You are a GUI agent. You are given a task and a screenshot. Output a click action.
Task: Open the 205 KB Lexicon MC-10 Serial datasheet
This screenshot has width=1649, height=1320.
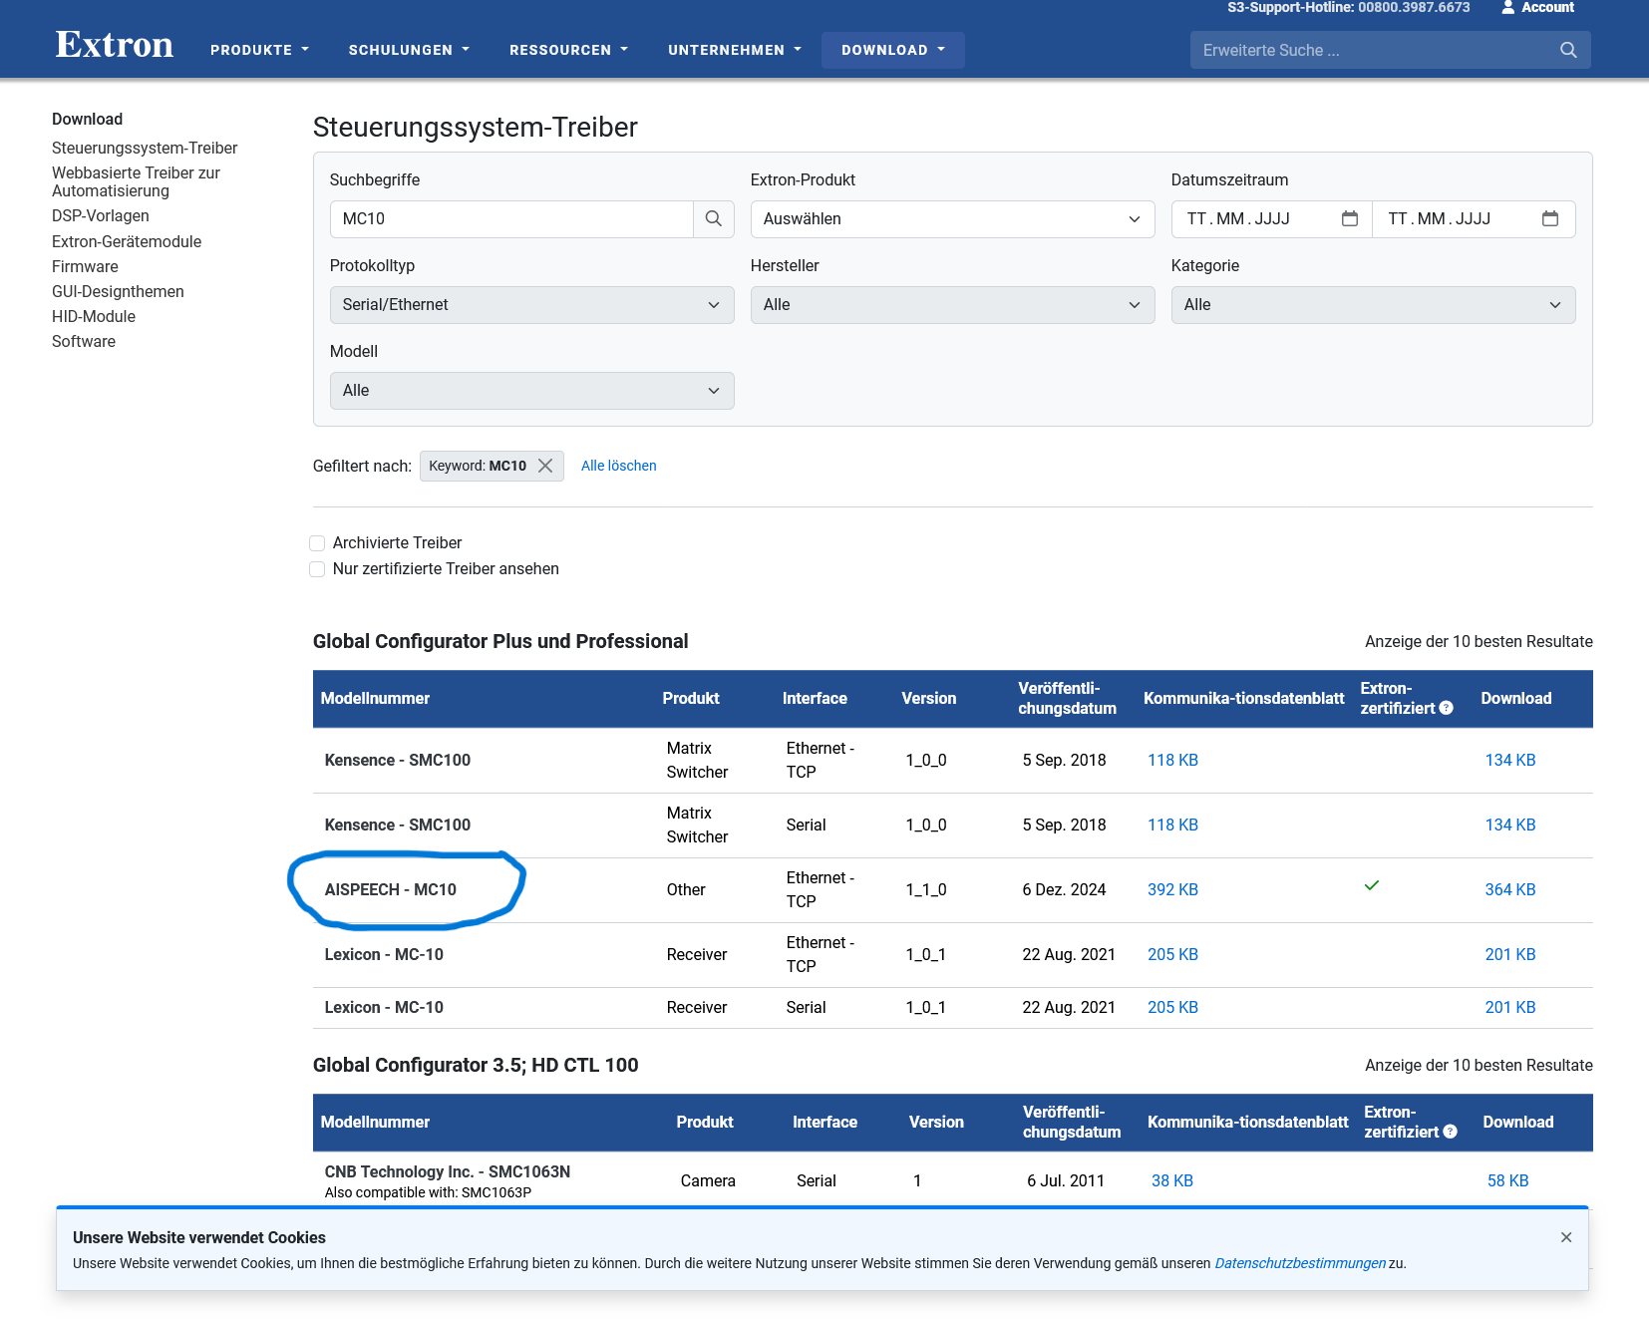pos(1172,1008)
